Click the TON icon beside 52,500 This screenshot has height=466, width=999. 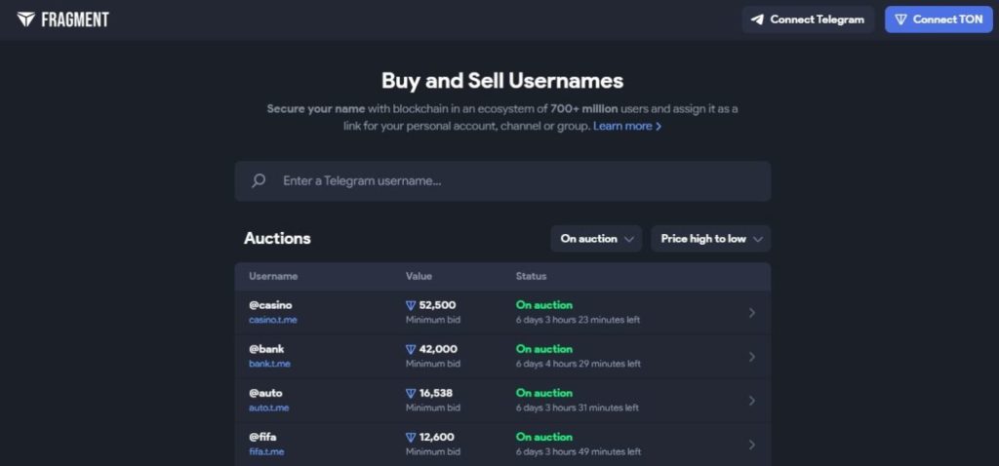pyautogui.click(x=411, y=305)
